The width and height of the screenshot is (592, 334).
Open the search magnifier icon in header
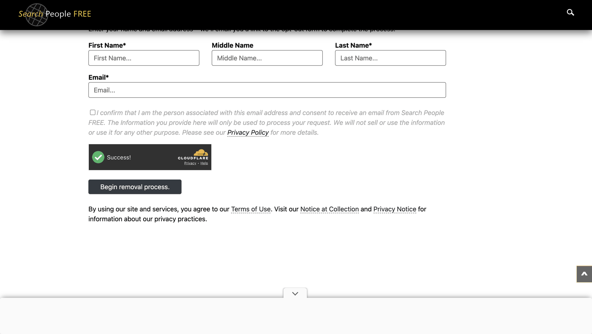click(570, 12)
